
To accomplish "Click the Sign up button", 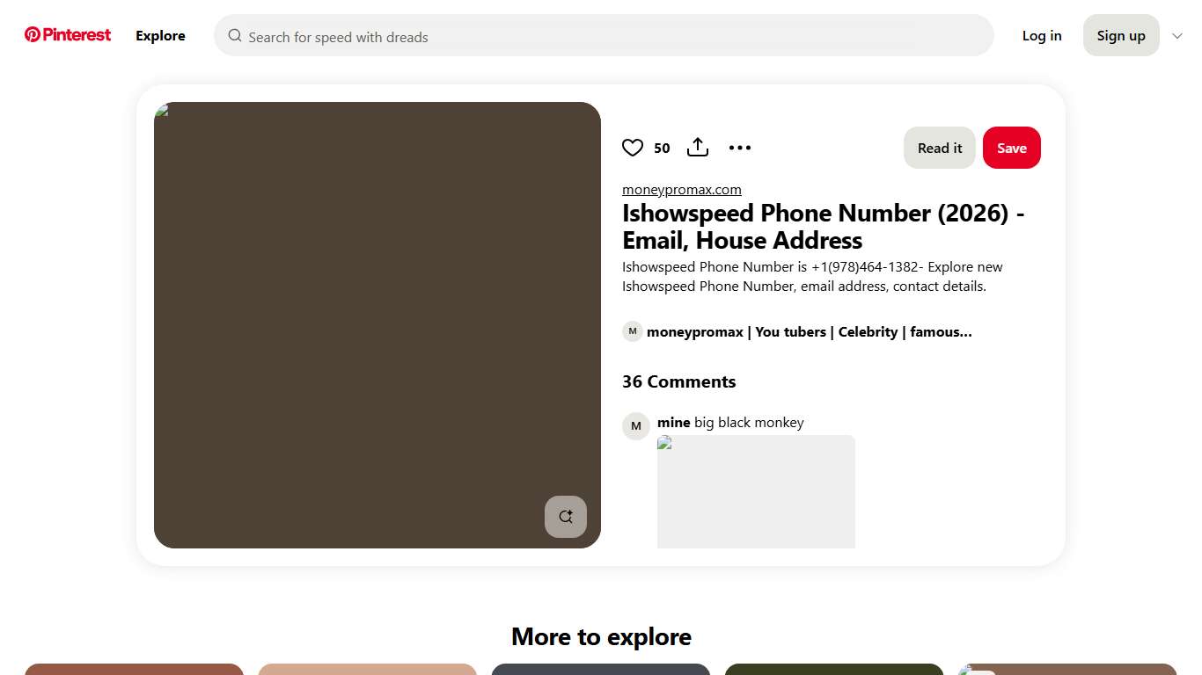I will point(1120,35).
